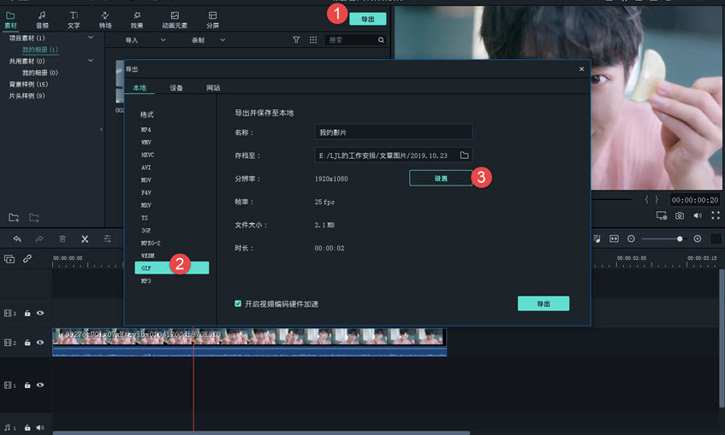Screen dimensions: 725x435
Task: Collapse the Project Media (项目素材) folder
Action: 91,38
